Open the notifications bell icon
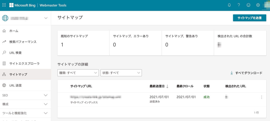 click(229, 5)
